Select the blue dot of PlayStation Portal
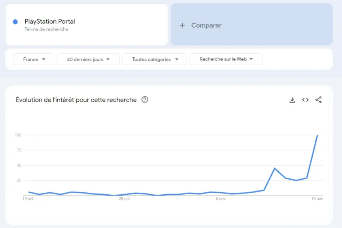Viewport: 342px width, 228px height. click(15, 22)
